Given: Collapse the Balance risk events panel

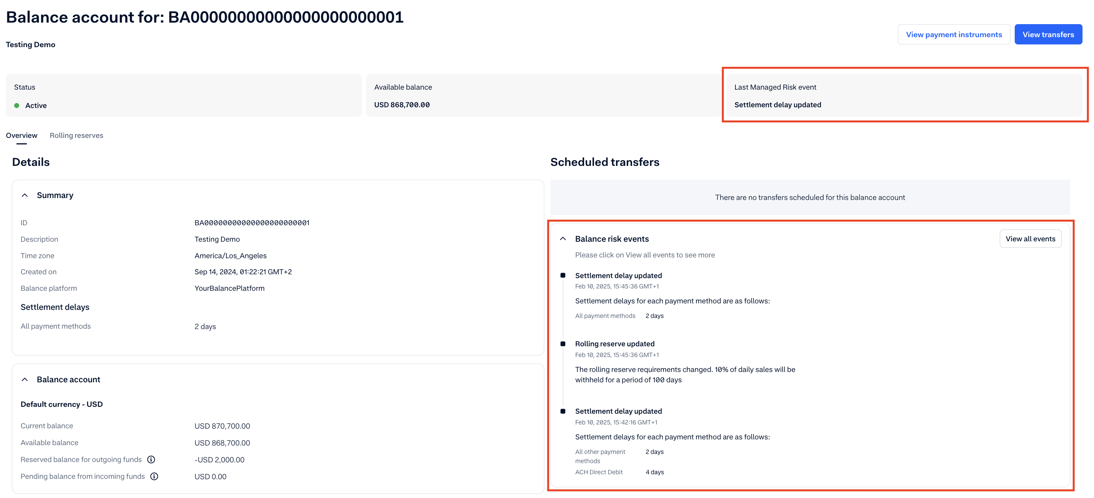Looking at the screenshot, I should (563, 239).
